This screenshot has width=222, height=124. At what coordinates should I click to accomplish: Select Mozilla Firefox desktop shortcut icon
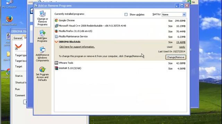tap(9, 19)
